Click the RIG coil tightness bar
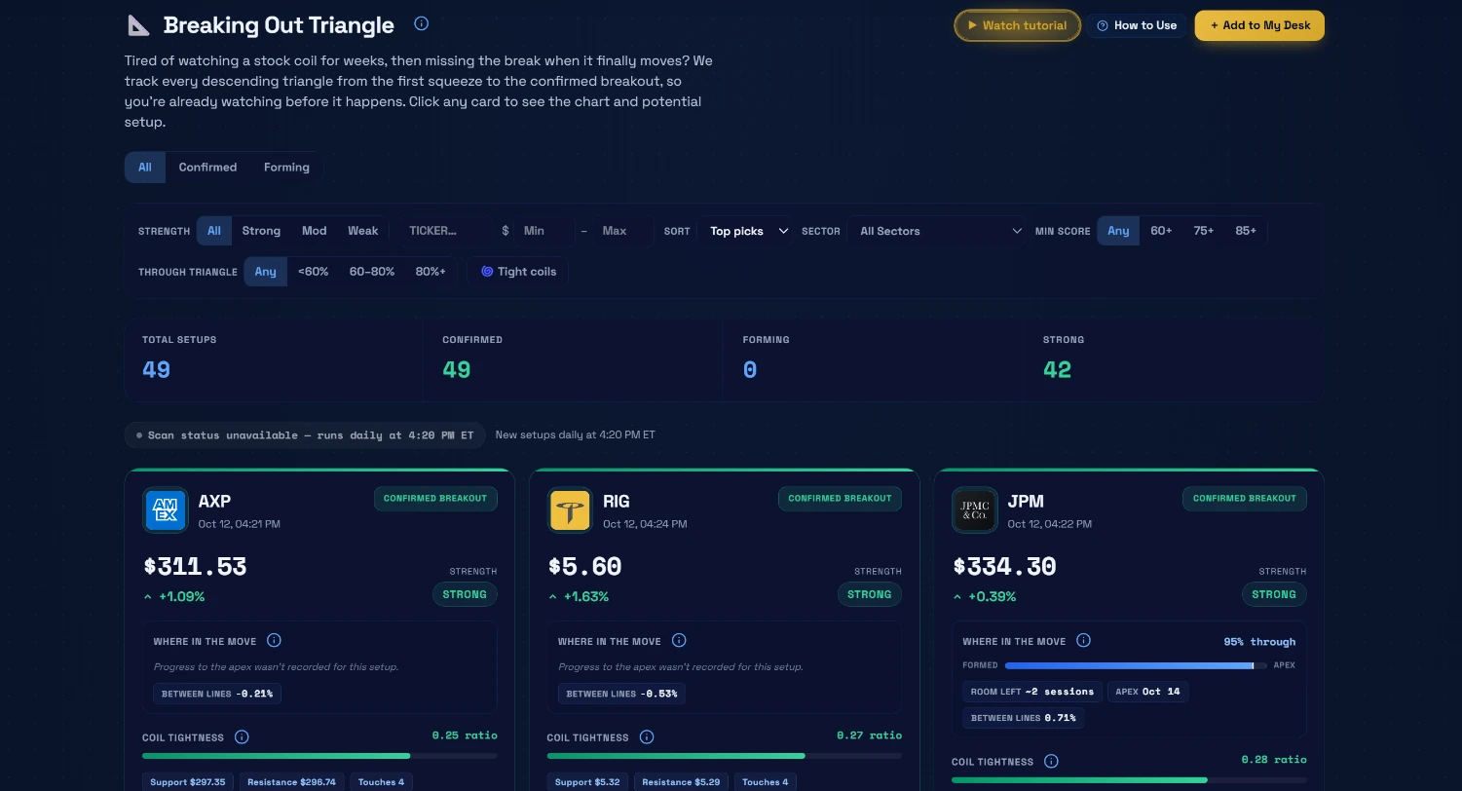 pos(725,756)
